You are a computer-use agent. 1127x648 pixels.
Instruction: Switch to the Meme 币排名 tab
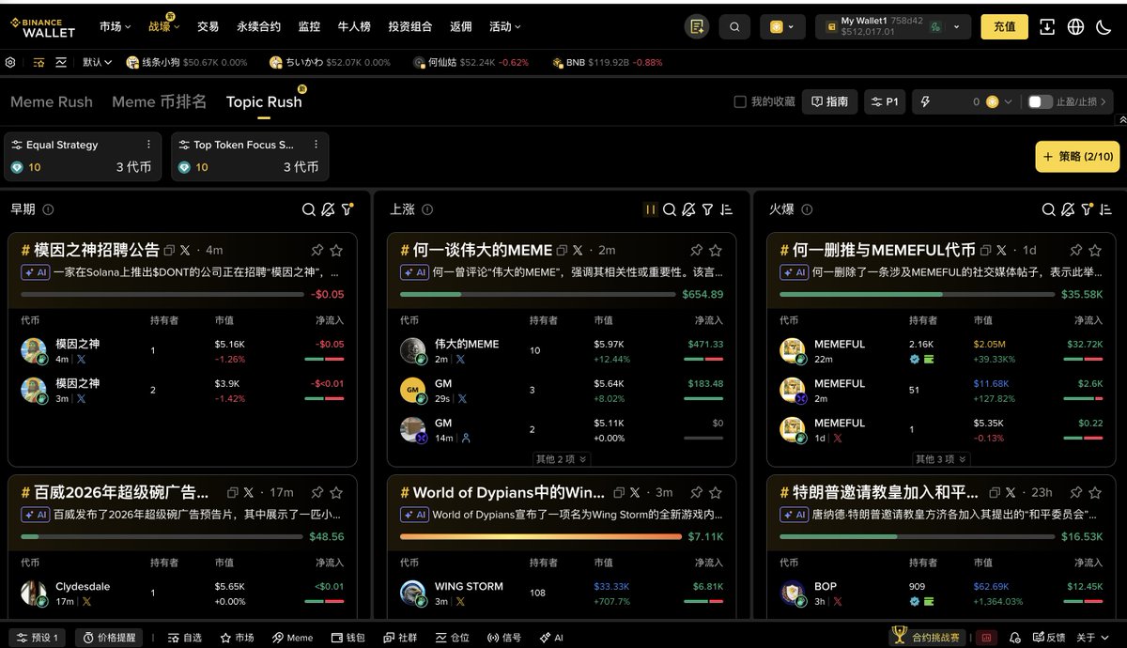[x=159, y=101]
